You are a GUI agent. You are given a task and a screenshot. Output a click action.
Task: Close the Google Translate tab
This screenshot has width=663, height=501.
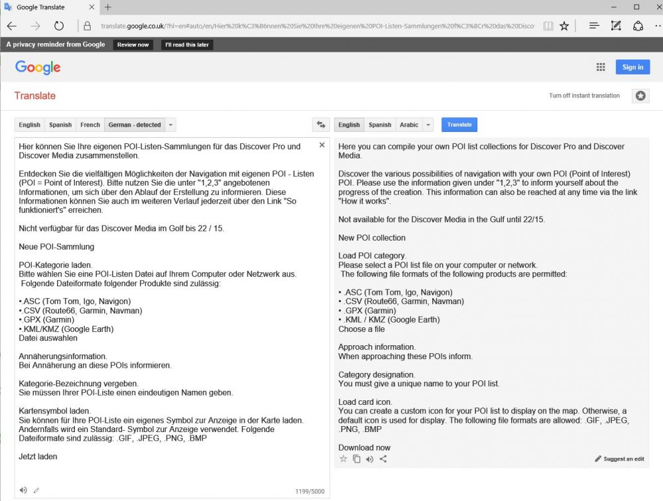pyautogui.click(x=91, y=7)
